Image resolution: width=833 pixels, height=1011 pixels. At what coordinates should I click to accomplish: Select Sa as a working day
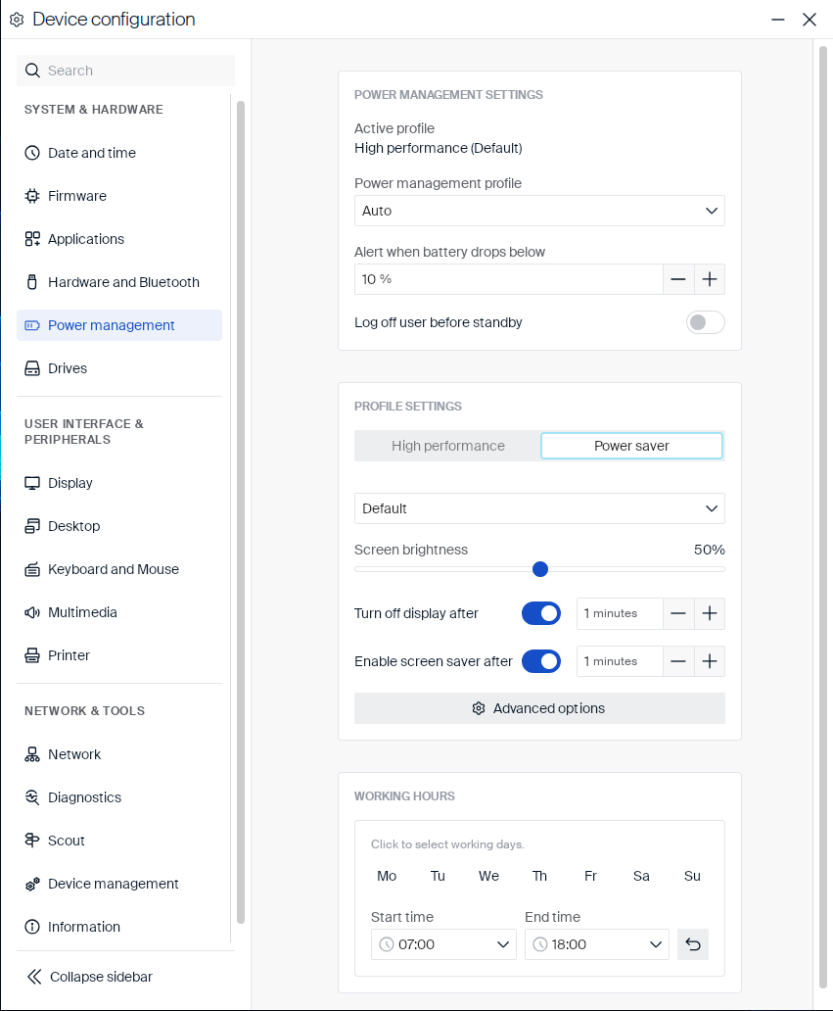[641, 876]
